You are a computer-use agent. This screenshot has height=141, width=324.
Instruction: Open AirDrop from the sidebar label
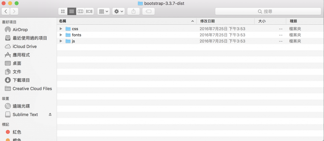click(x=20, y=30)
